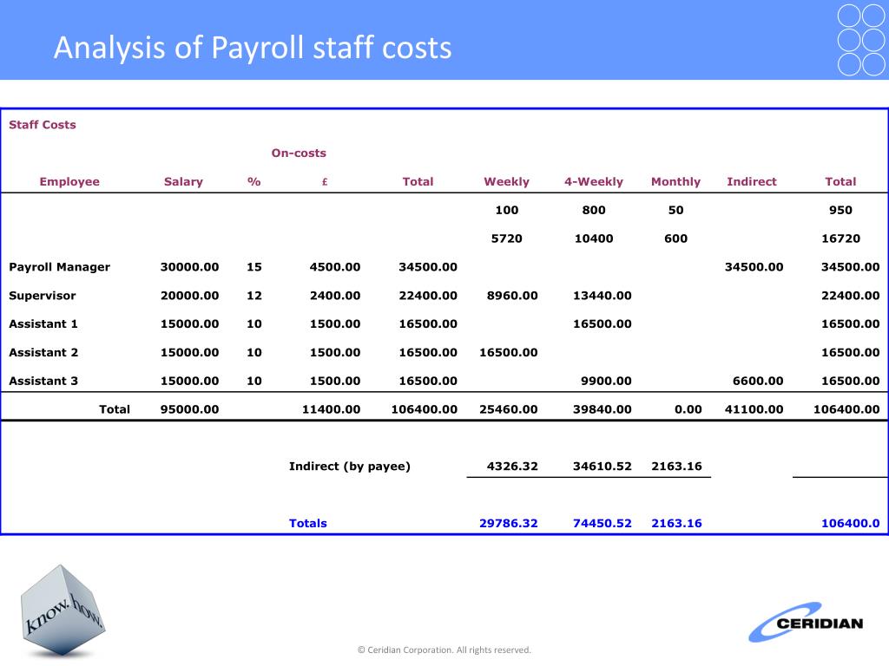This screenshot has width=889, height=666.
Task: Click the percent value 15
Action: tap(254, 267)
